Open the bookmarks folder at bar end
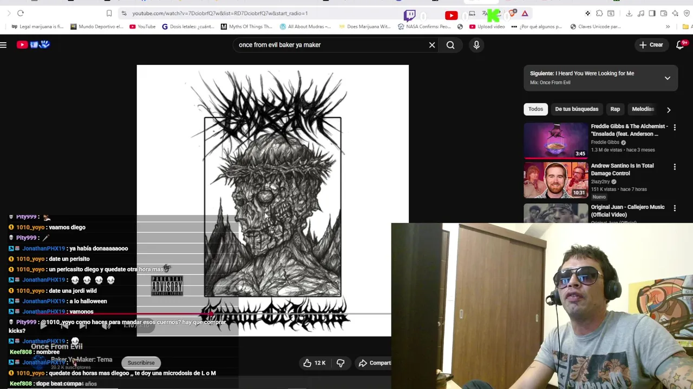This screenshot has width=693, height=389. (687, 26)
